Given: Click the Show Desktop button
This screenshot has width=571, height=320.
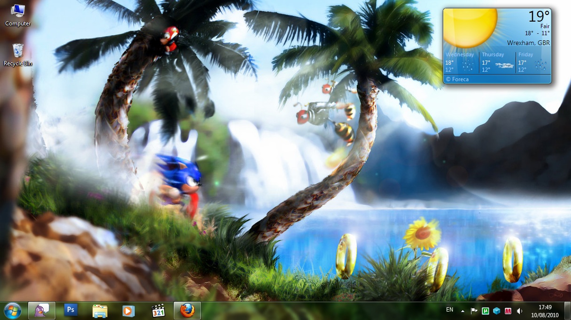Looking at the screenshot, I should pyautogui.click(x=567, y=311).
